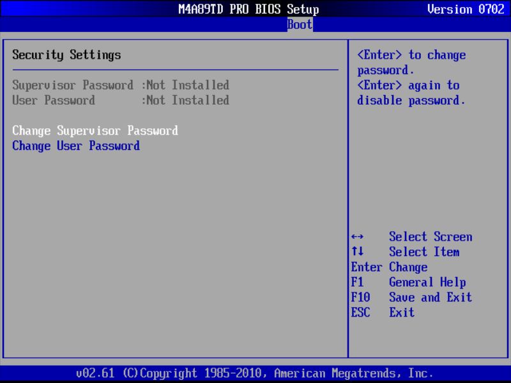The height and width of the screenshot is (383, 511).
Task: Switch to the Boot tab
Action: (298, 24)
